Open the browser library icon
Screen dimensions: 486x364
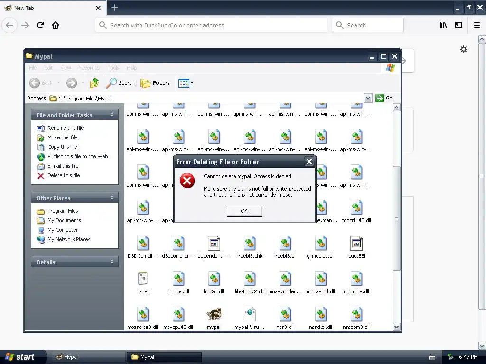443,26
